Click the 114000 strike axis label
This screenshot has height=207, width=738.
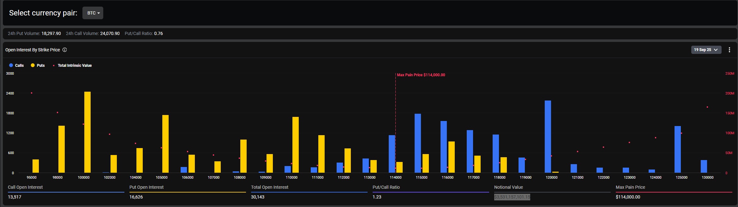[396, 177]
